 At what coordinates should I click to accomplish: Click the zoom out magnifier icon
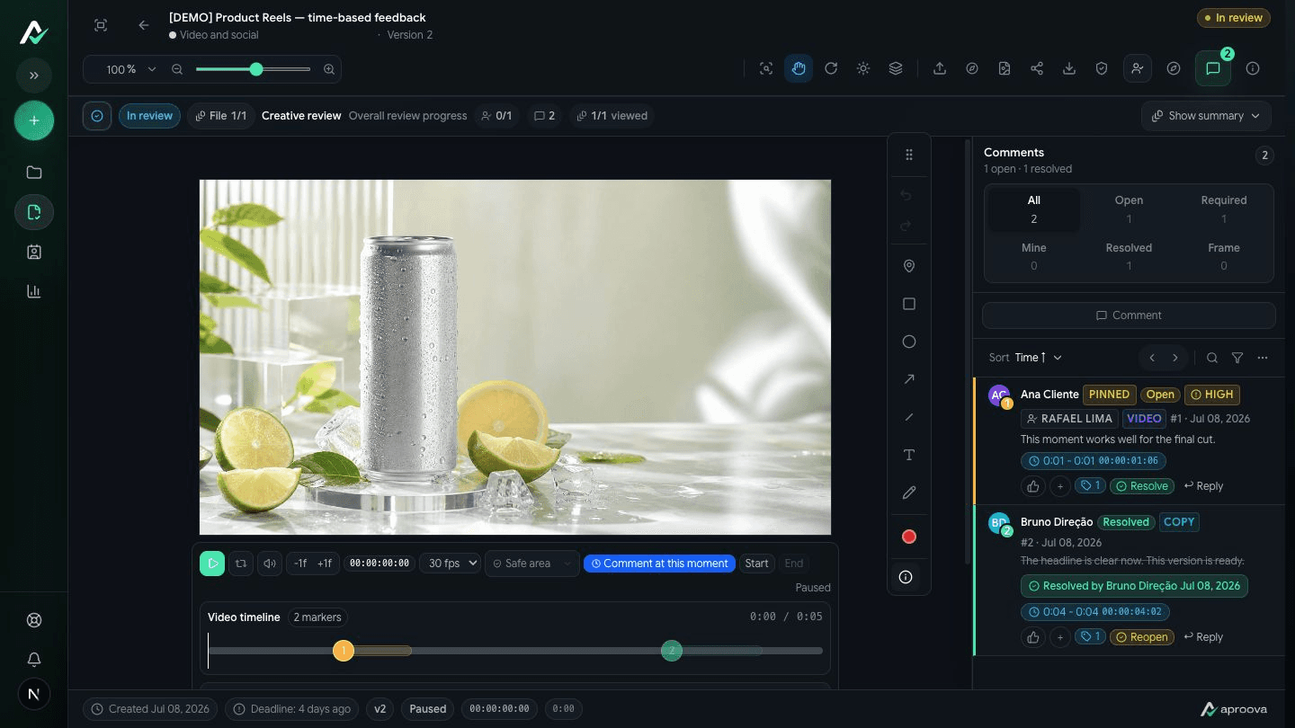tap(177, 69)
